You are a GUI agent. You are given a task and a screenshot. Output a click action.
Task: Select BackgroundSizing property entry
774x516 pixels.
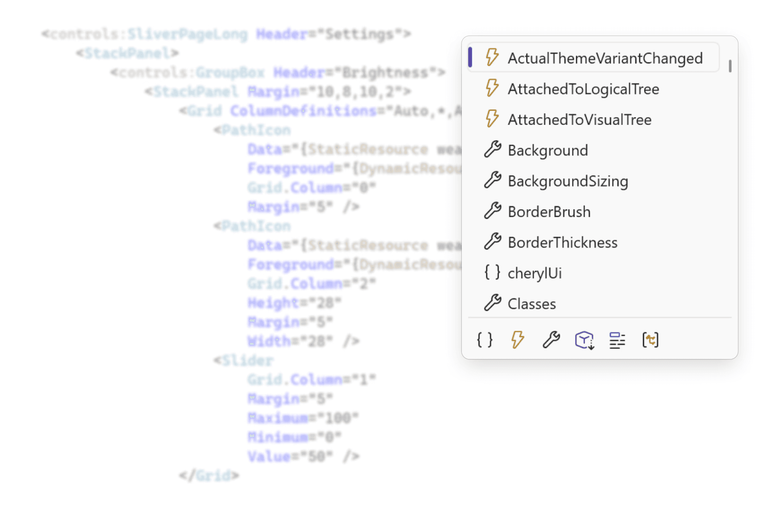tap(568, 181)
